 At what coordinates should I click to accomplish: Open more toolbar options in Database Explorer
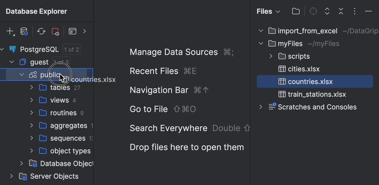click(x=85, y=31)
